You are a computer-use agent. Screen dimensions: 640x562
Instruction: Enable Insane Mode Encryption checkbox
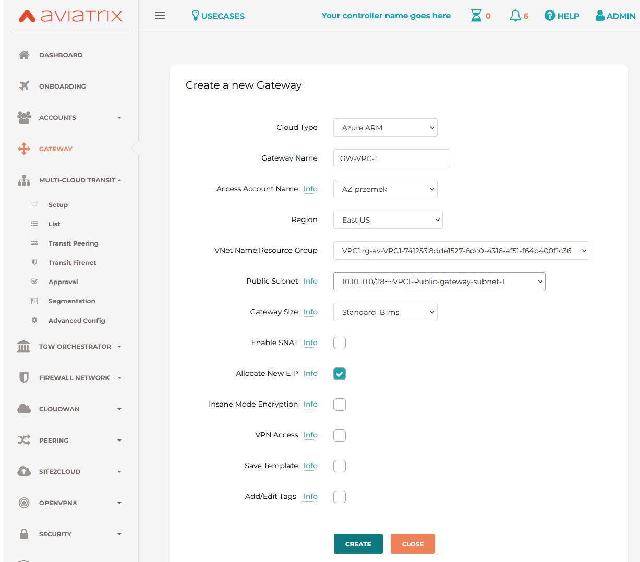(x=340, y=405)
